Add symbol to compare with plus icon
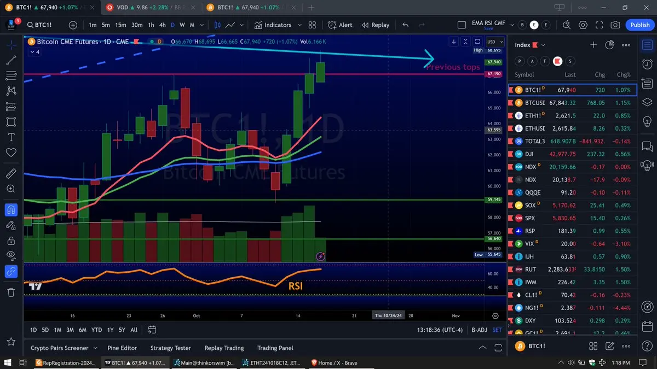This screenshot has width=657, height=369. [x=73, y=25]
